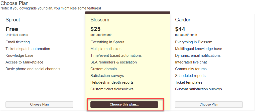This screenshot has height=112, width=255.
Task: Click the Blossom plan heading
Action: [x=100, y=20]
